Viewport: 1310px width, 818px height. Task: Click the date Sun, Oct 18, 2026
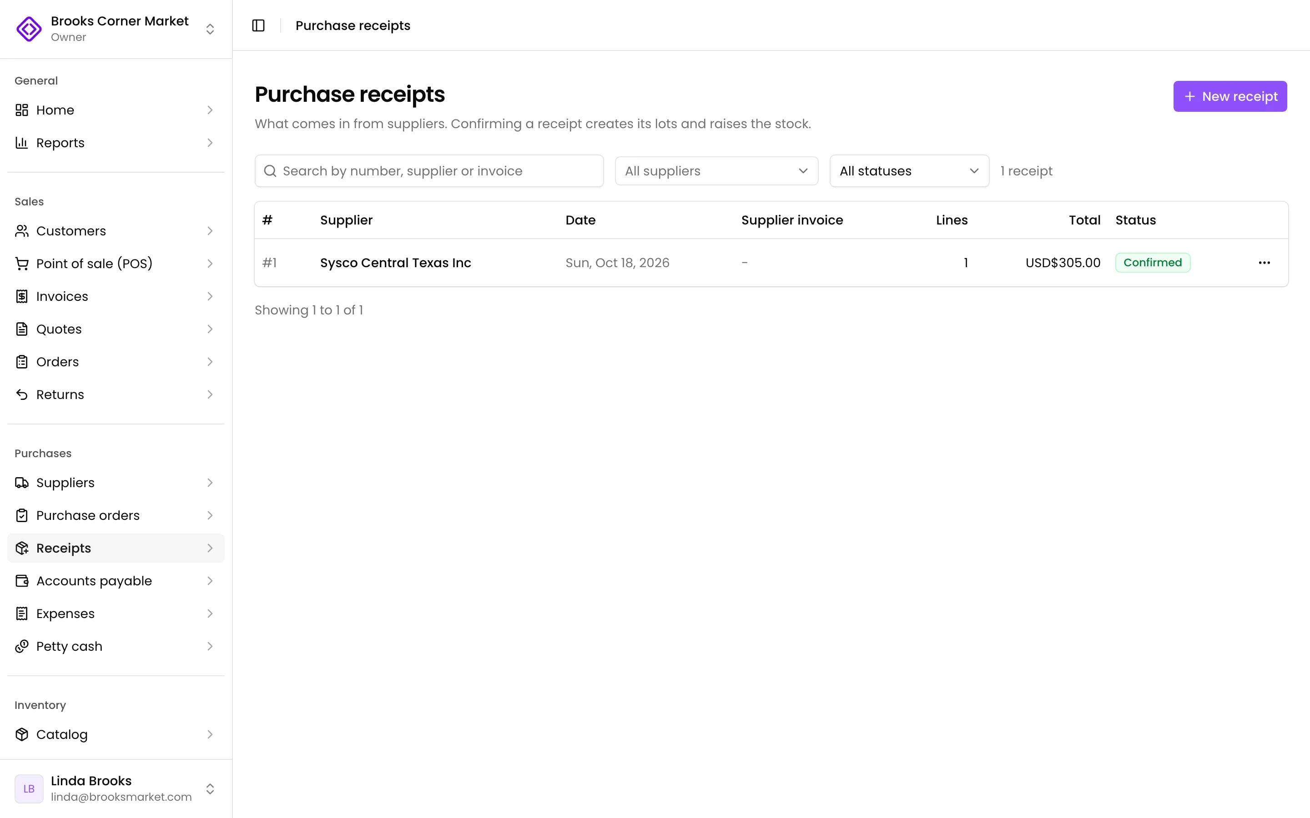click(617, 263)
